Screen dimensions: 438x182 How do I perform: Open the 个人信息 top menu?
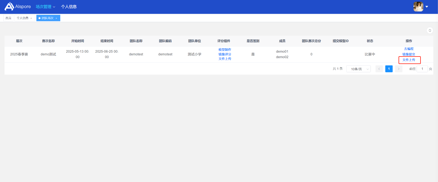coord(69,7)
